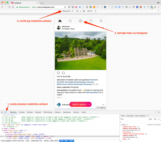Open more options dots on aliaczech post
This screenshot has width=161, height=142.
(103, 27)
